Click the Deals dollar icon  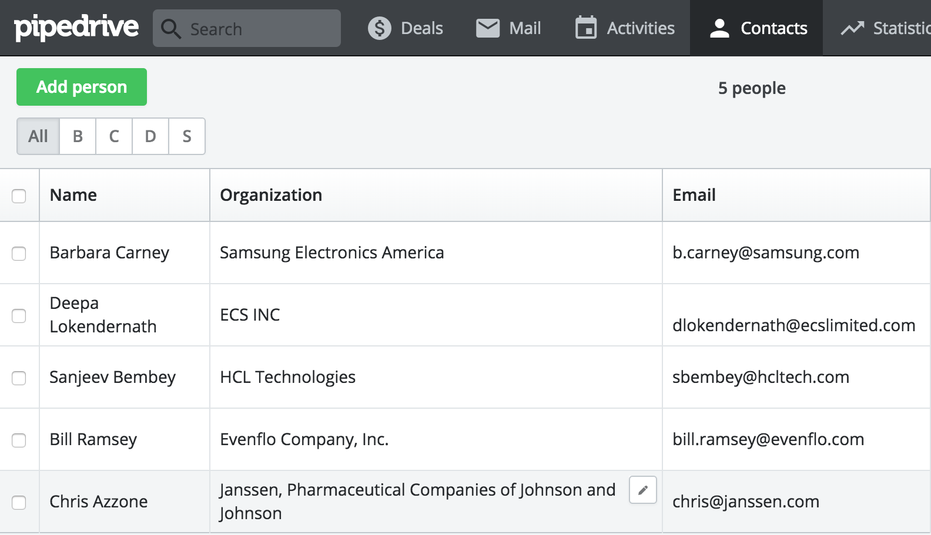pyautogui.click(x=380, y=28)
